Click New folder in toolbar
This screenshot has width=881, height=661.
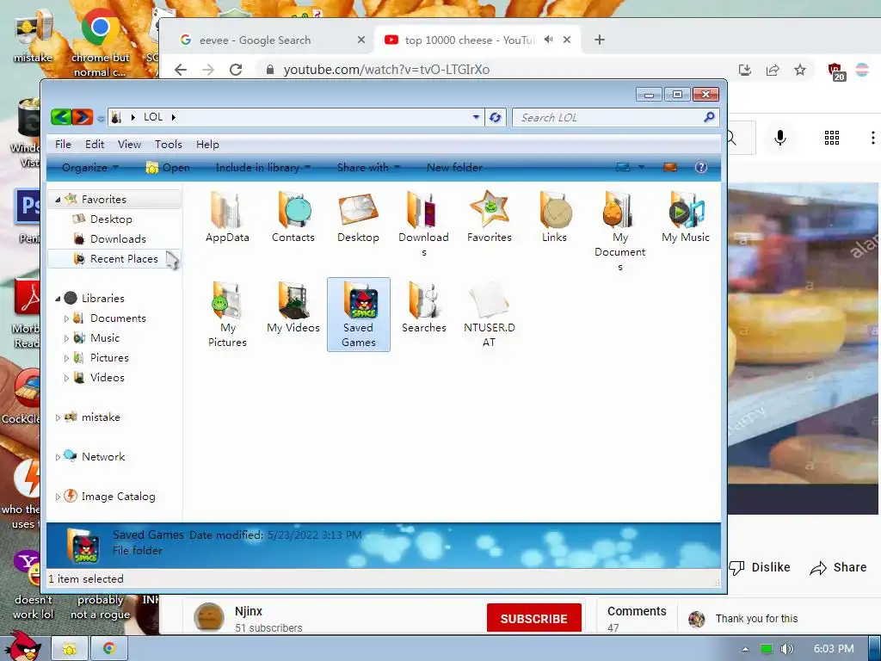454,168
